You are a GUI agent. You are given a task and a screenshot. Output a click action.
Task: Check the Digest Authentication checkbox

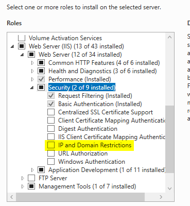[x=51, y=129]
